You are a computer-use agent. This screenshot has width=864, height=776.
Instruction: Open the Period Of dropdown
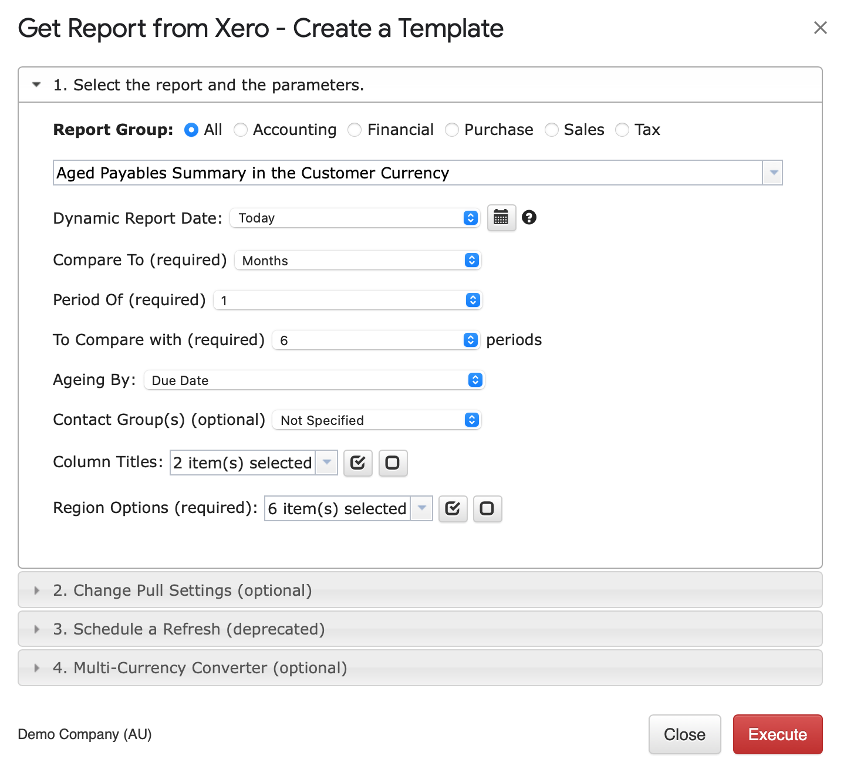coord(347,300)
